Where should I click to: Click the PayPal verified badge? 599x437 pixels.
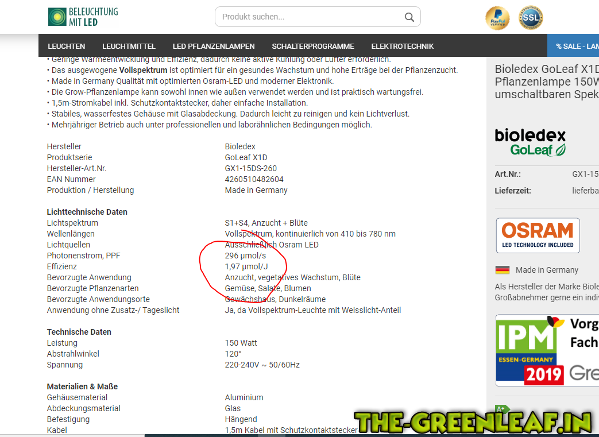coord(497,18)
